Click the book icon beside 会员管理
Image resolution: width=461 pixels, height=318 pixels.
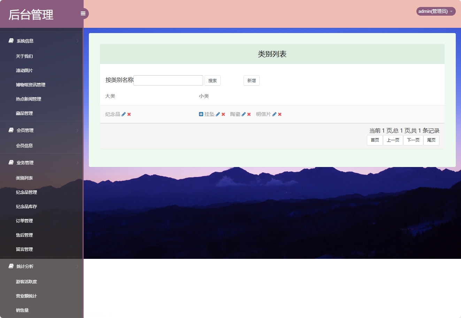pyautogui.click(x=11, y=130)
